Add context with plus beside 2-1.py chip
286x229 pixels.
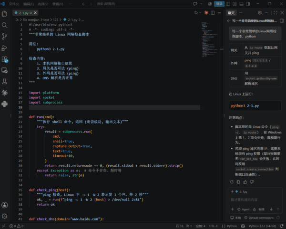(x=232, y=191)
